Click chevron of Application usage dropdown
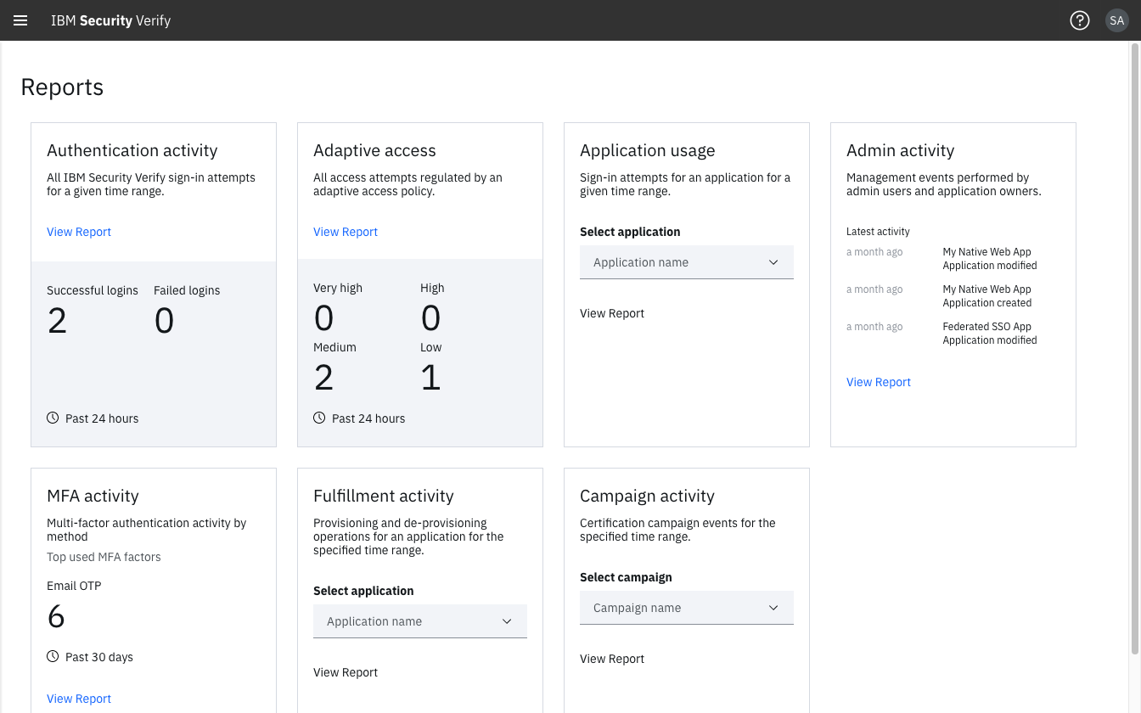The width and height of the screenshot is (1141, 713). click(773, 262)
